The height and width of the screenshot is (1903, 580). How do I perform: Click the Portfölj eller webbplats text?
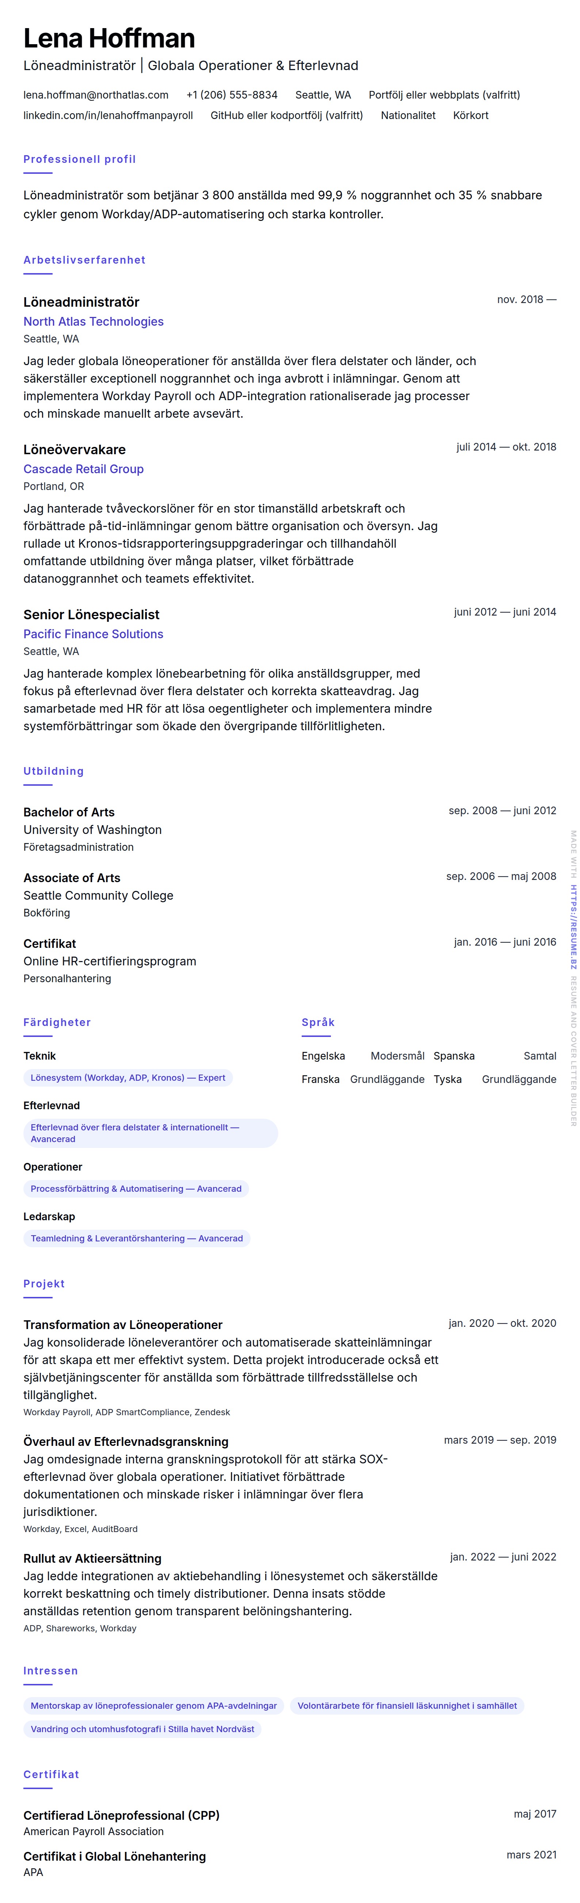click(444, 95)
